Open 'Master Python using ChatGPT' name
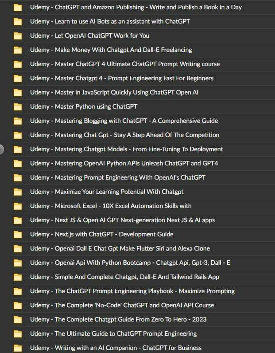 point(84,106)
